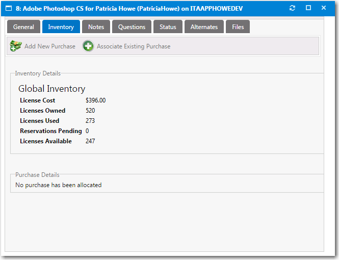Click the window icon in the title bar
This screenshot has width=339, height=260.
[9, 8]
